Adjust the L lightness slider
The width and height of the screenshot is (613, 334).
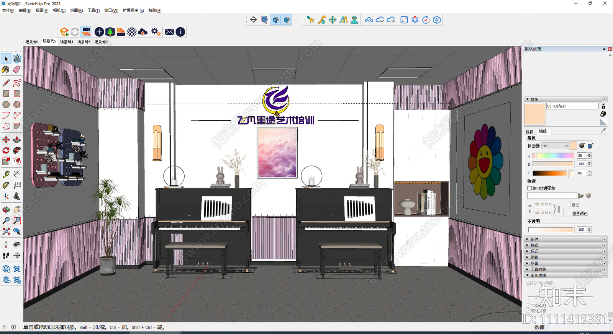coord(553,173)
